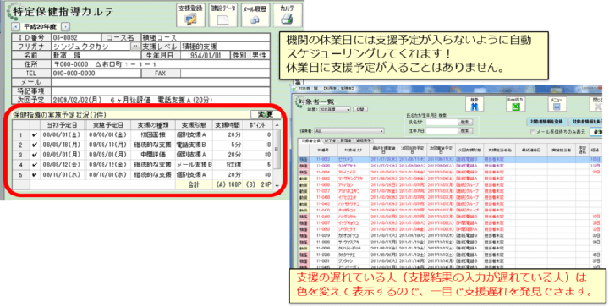Click the 検索 binoculars icon in 対象者一覧

click(x=474, y=104)
